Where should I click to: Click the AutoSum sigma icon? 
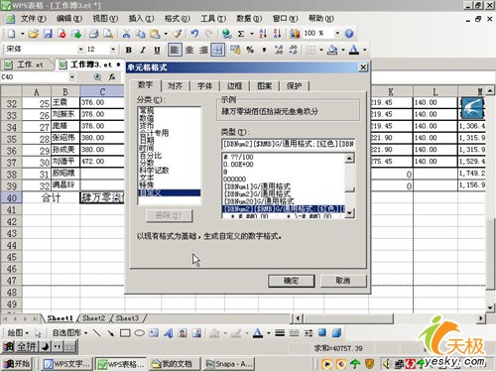tap(241, 34)
